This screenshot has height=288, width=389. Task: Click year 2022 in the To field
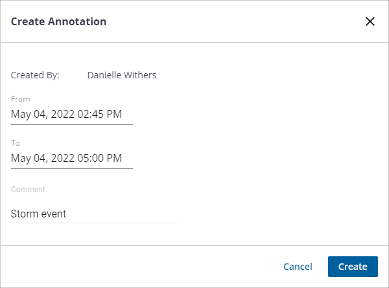(x=62, y=158)
